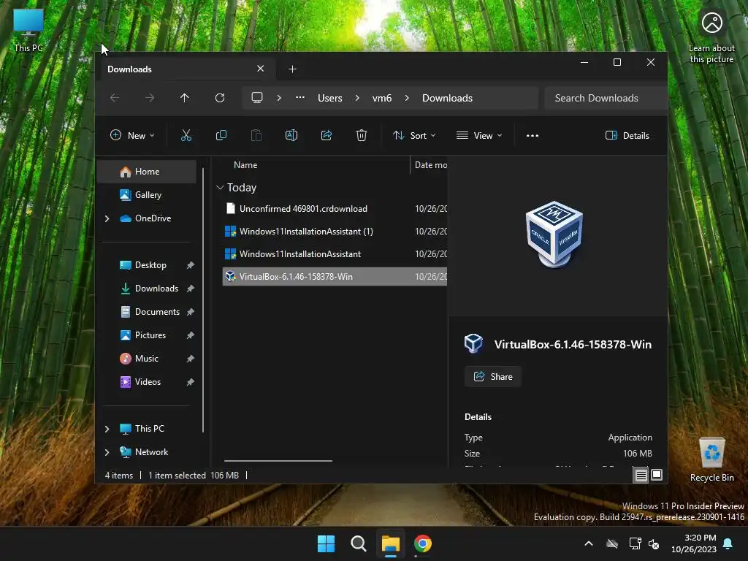Open the Sort dropdown
The image size is (748, 561).
(413, 135)
